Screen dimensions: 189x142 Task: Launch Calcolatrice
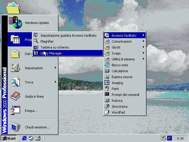click(125, 71)
